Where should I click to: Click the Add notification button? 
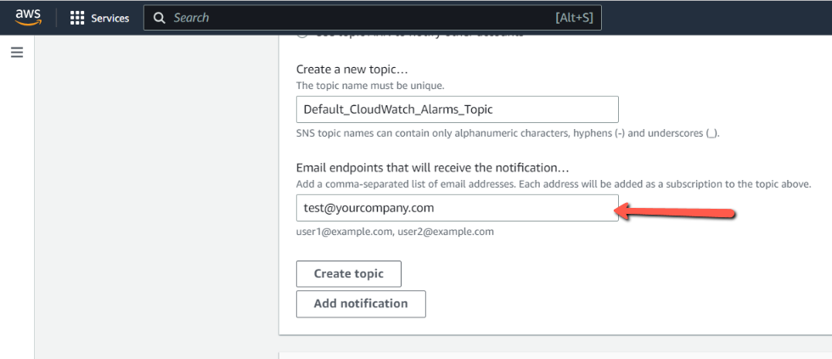(361, 304)
